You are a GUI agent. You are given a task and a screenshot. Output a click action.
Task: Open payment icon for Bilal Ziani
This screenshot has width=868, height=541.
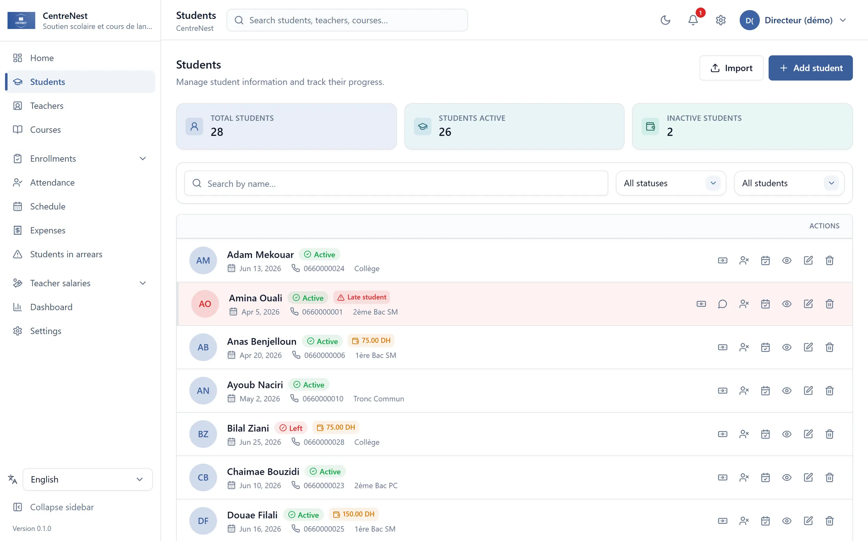click(x=722, y=434)
